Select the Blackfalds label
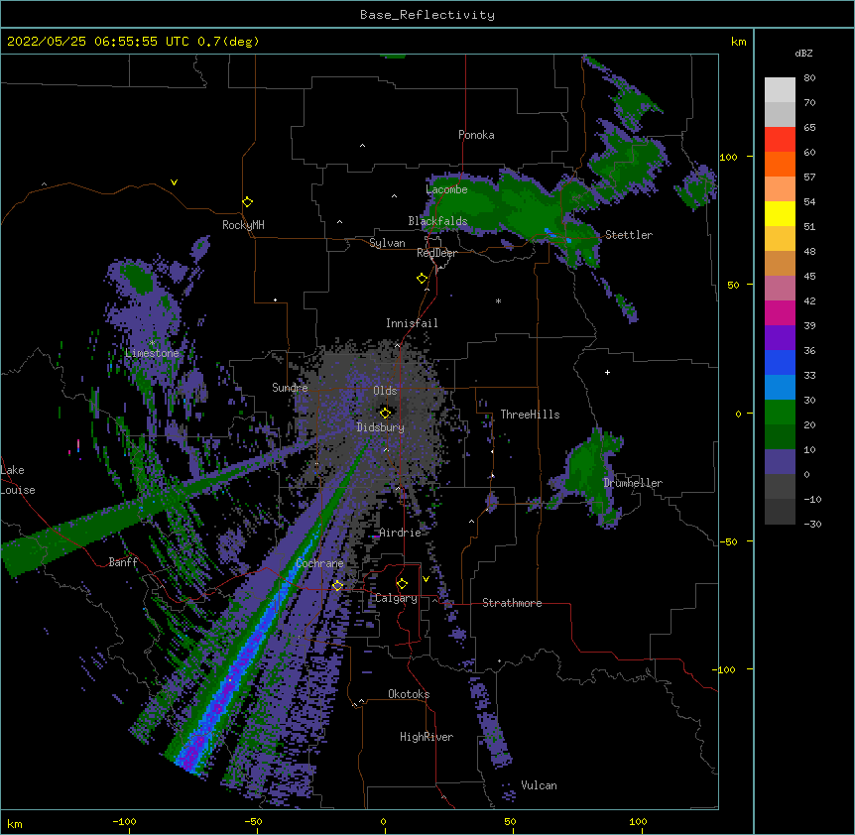This screenshot has height=835, width=855. pos(437,221)
